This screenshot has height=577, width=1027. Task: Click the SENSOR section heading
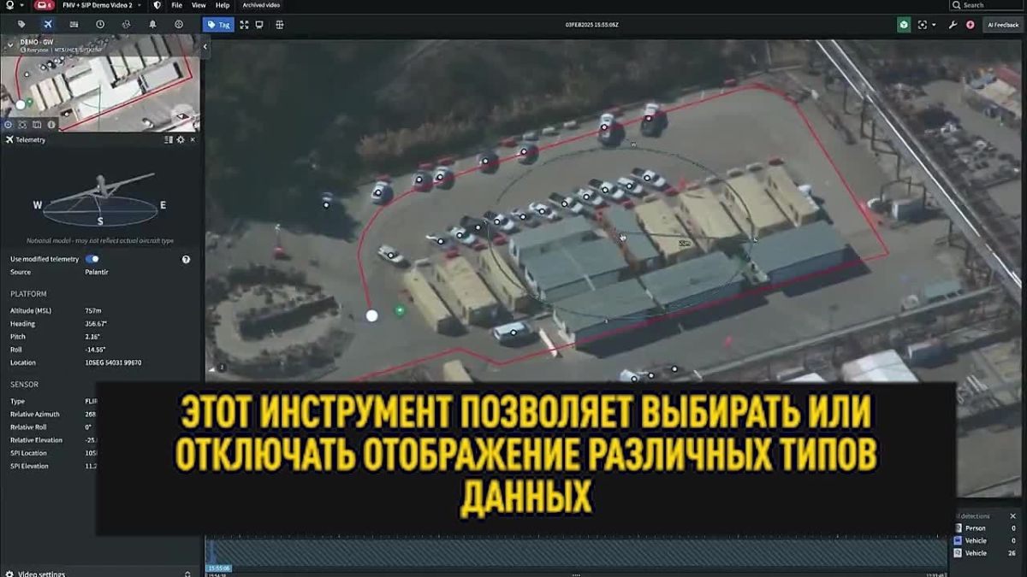pyautogui.click(x=24, y=385)
